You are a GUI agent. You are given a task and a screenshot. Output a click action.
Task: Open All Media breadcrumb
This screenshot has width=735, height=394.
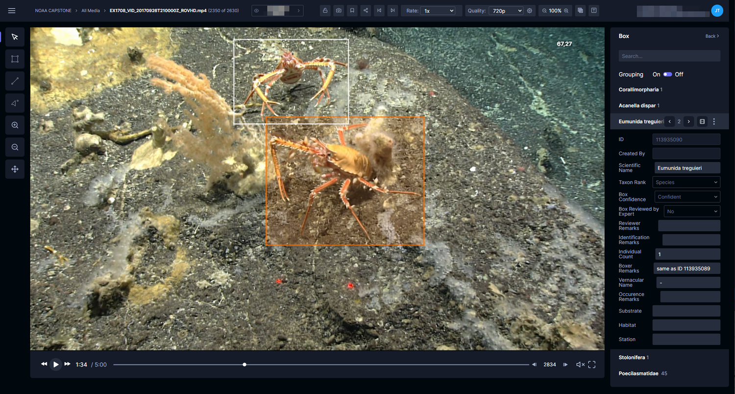91,10
